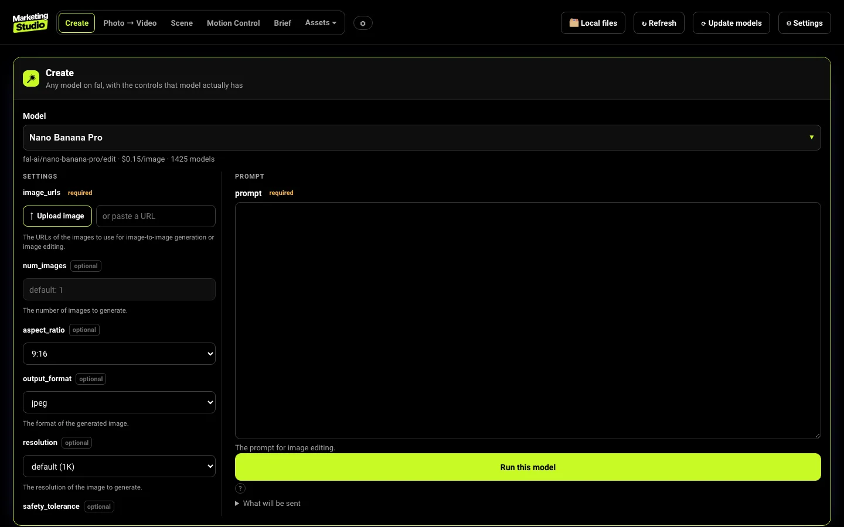The height and width of the screenshot is (527, 844).
Task: Click Update models button
Action: [x=731, y=23]
